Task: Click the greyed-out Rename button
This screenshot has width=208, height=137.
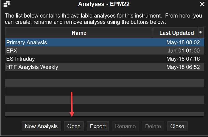Action: point(125,126)
